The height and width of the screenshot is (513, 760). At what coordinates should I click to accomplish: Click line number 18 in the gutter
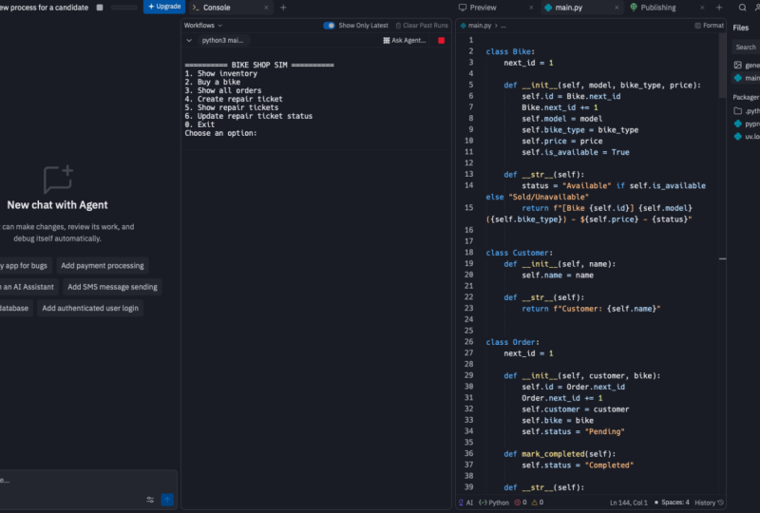[x=468, y=252]
